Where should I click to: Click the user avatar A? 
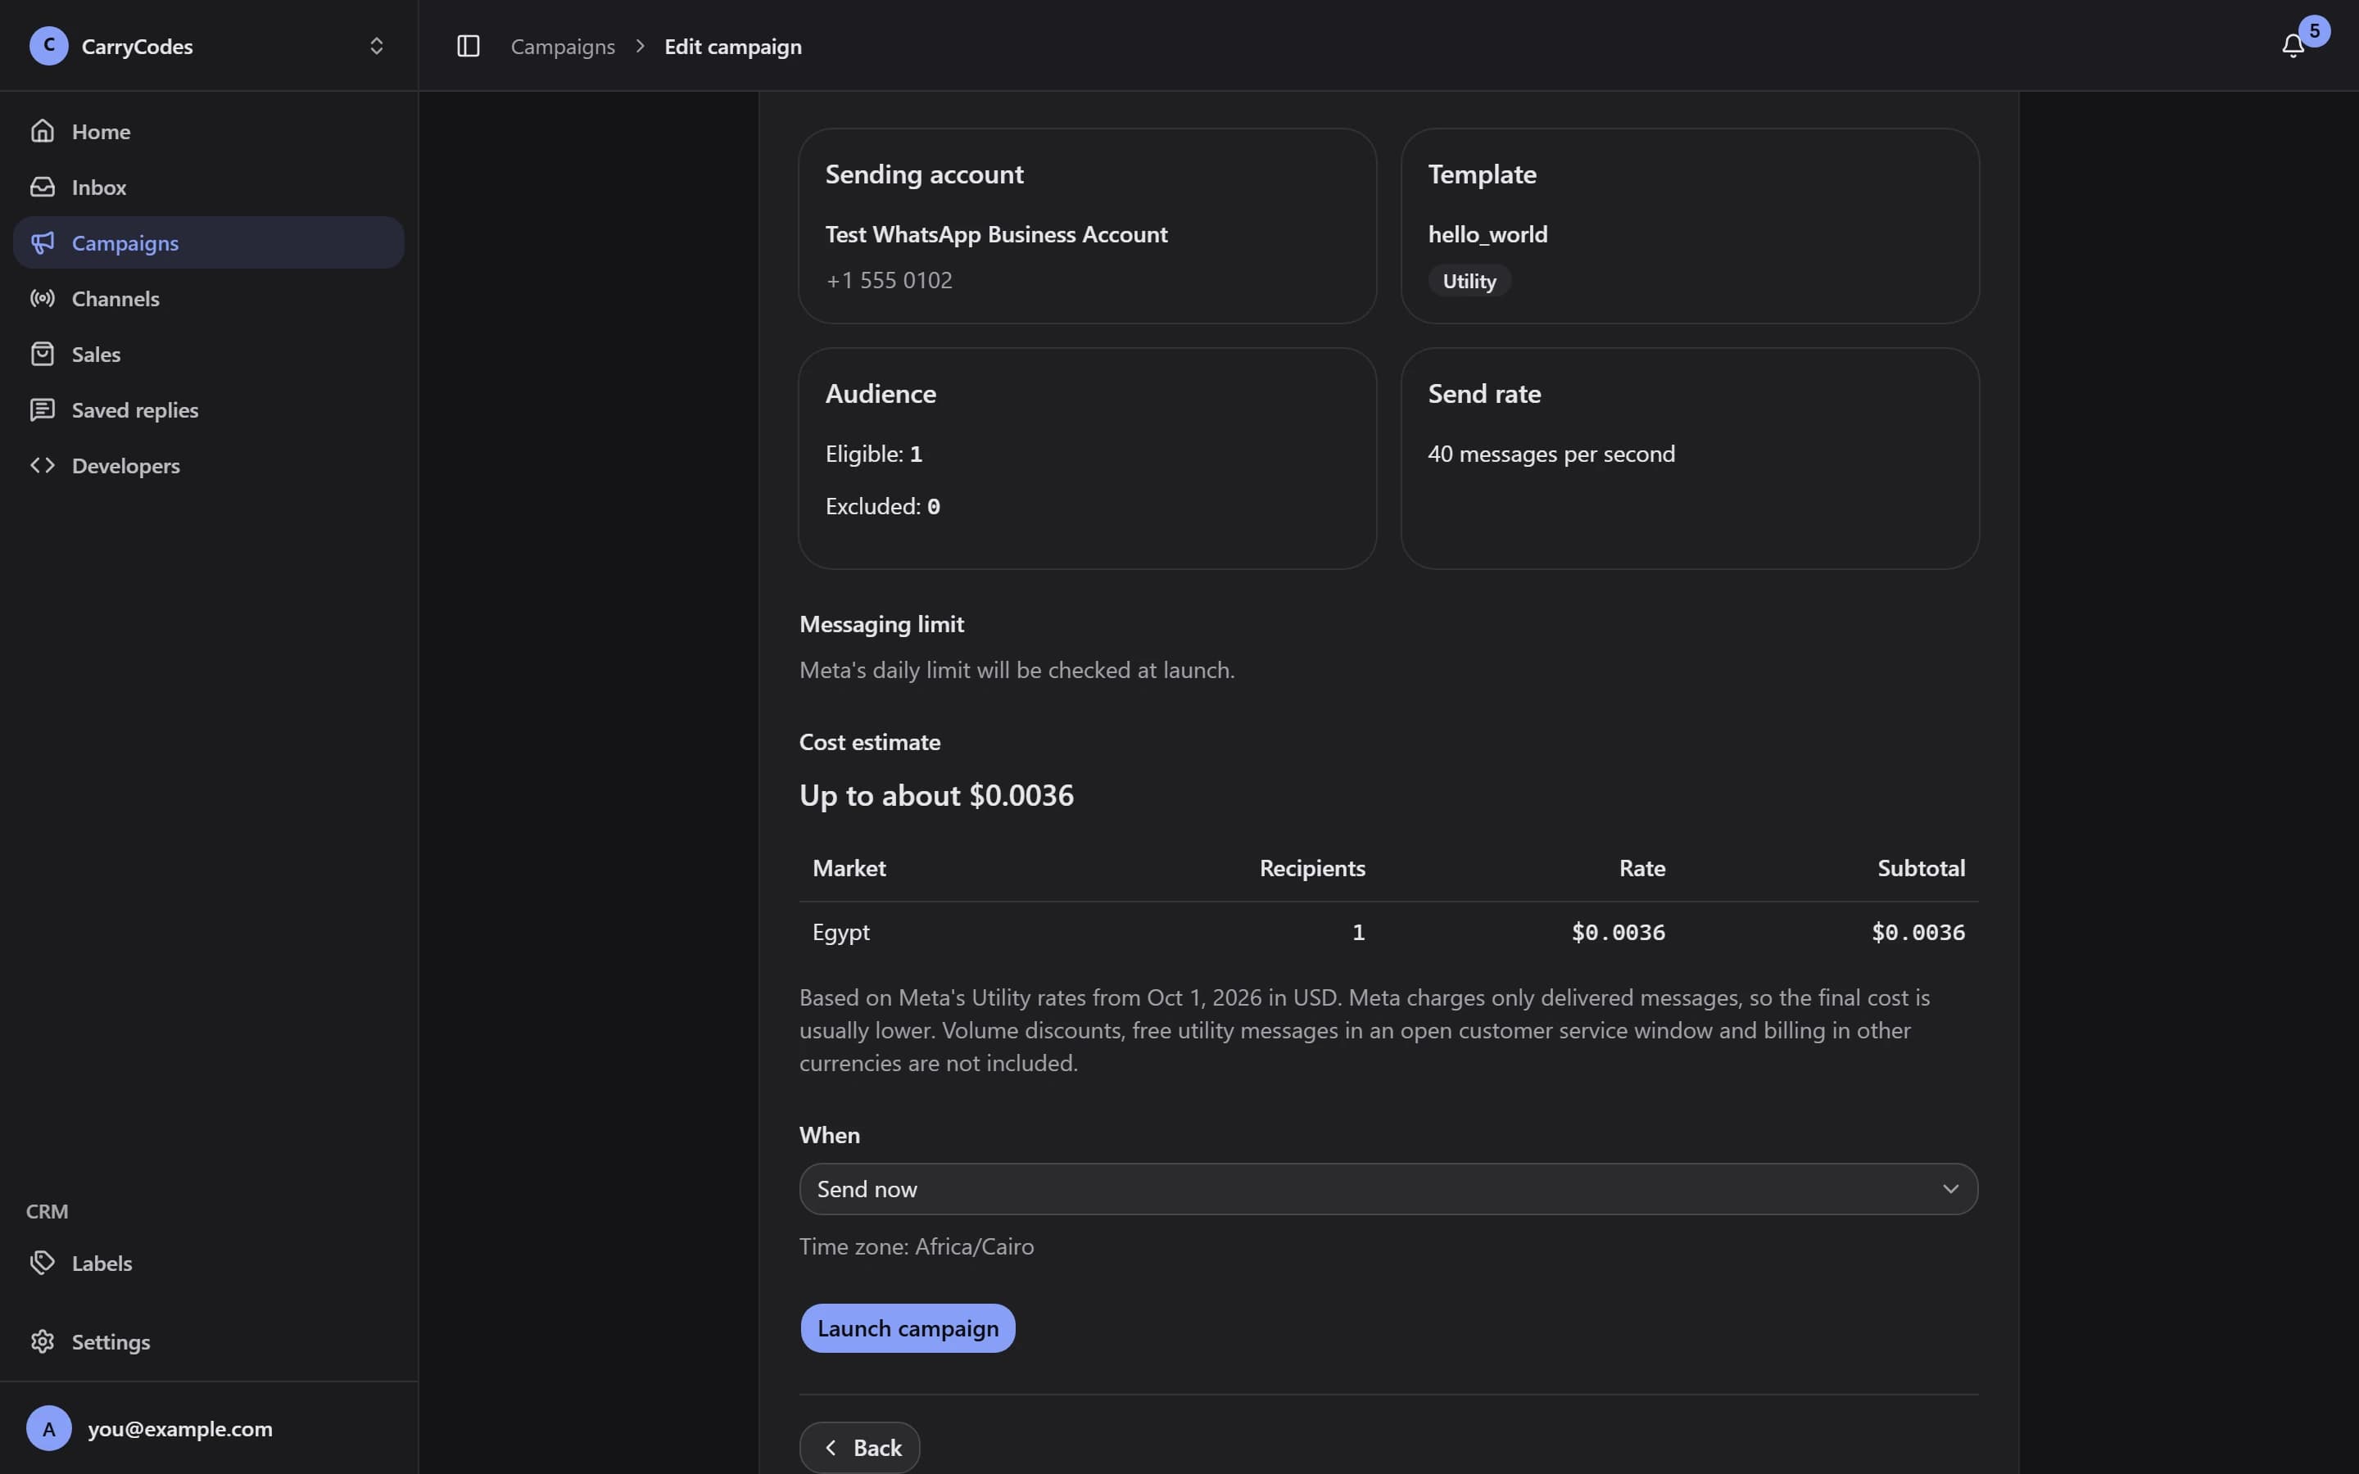click(49, 1428)
